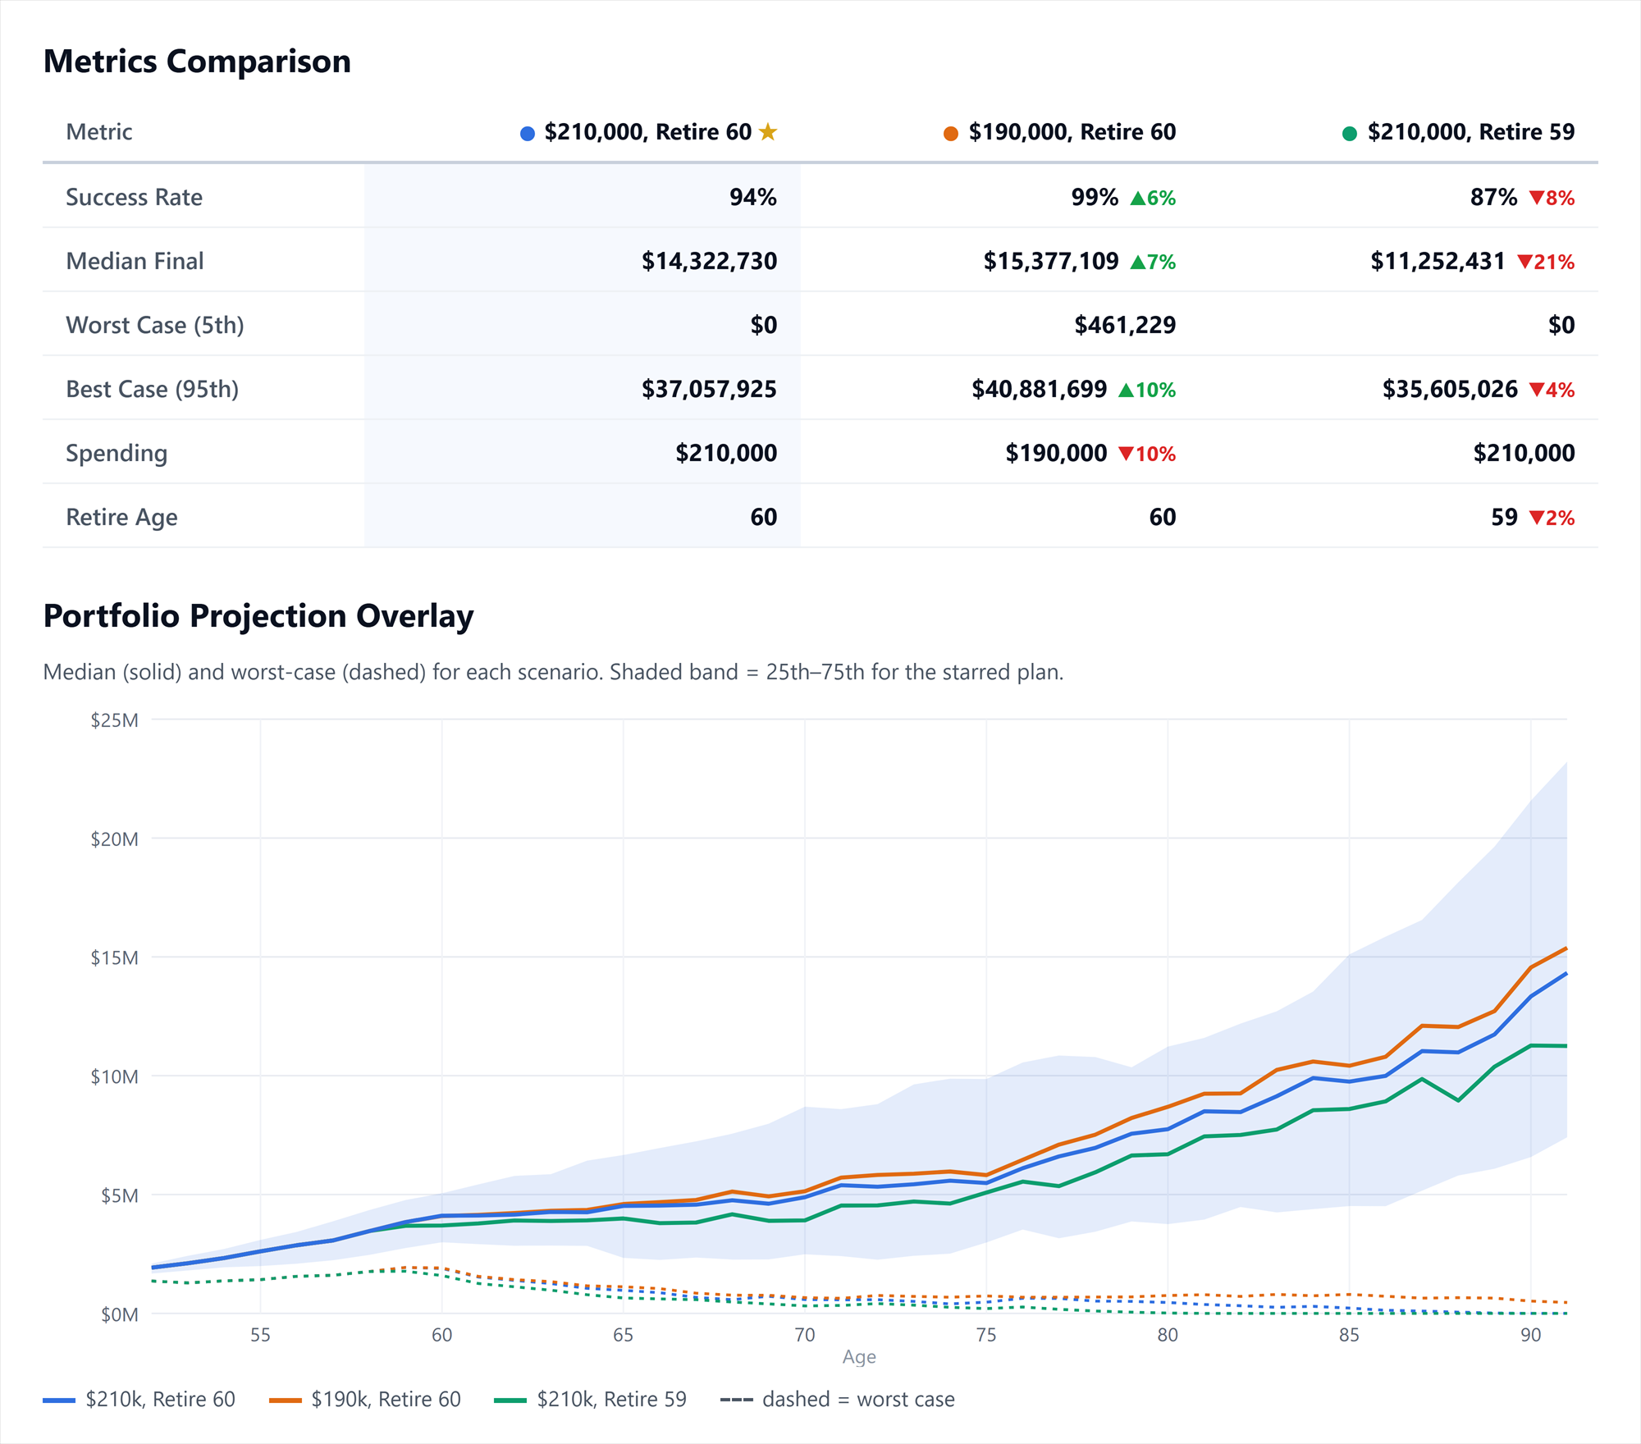This screenshot has height=1444, width=1641.
Task: Click the green dot in the $210,000, Retire 59 header
Action: pos(1349,133)
